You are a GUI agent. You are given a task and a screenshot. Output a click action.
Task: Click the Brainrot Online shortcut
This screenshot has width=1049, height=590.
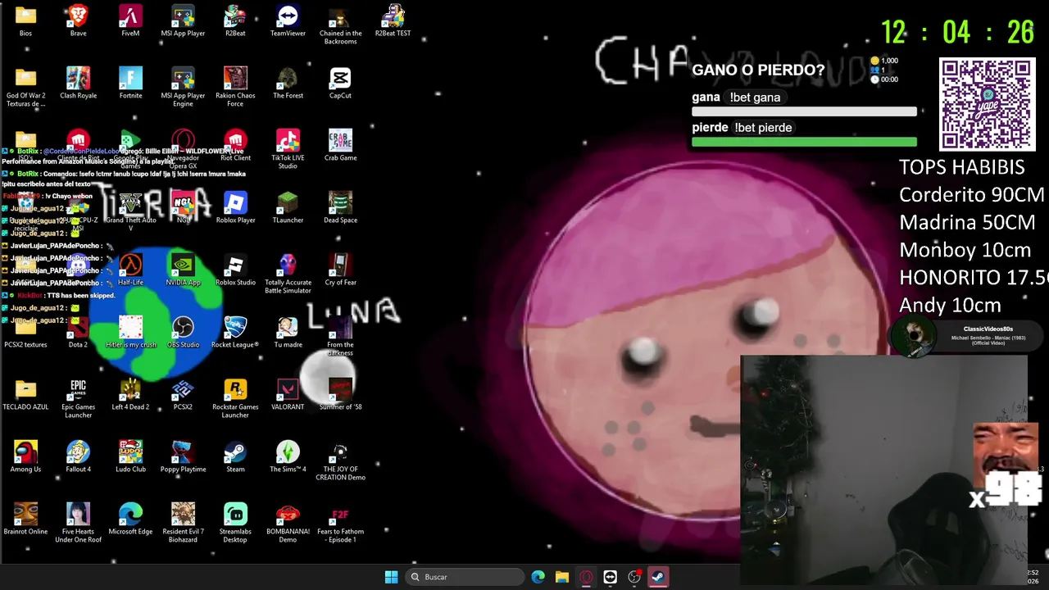pos(25,520)
